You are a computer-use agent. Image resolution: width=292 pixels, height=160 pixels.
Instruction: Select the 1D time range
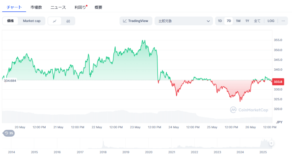pyautogui.click(x=220, y=21)
